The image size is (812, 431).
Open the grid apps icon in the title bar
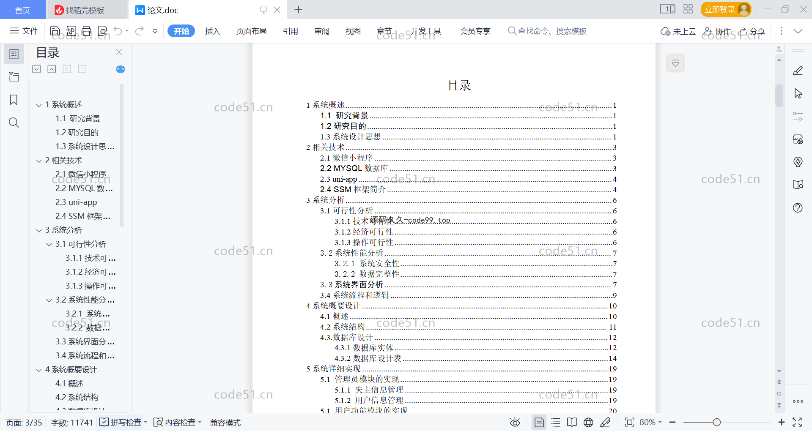(x=688, y=9)
